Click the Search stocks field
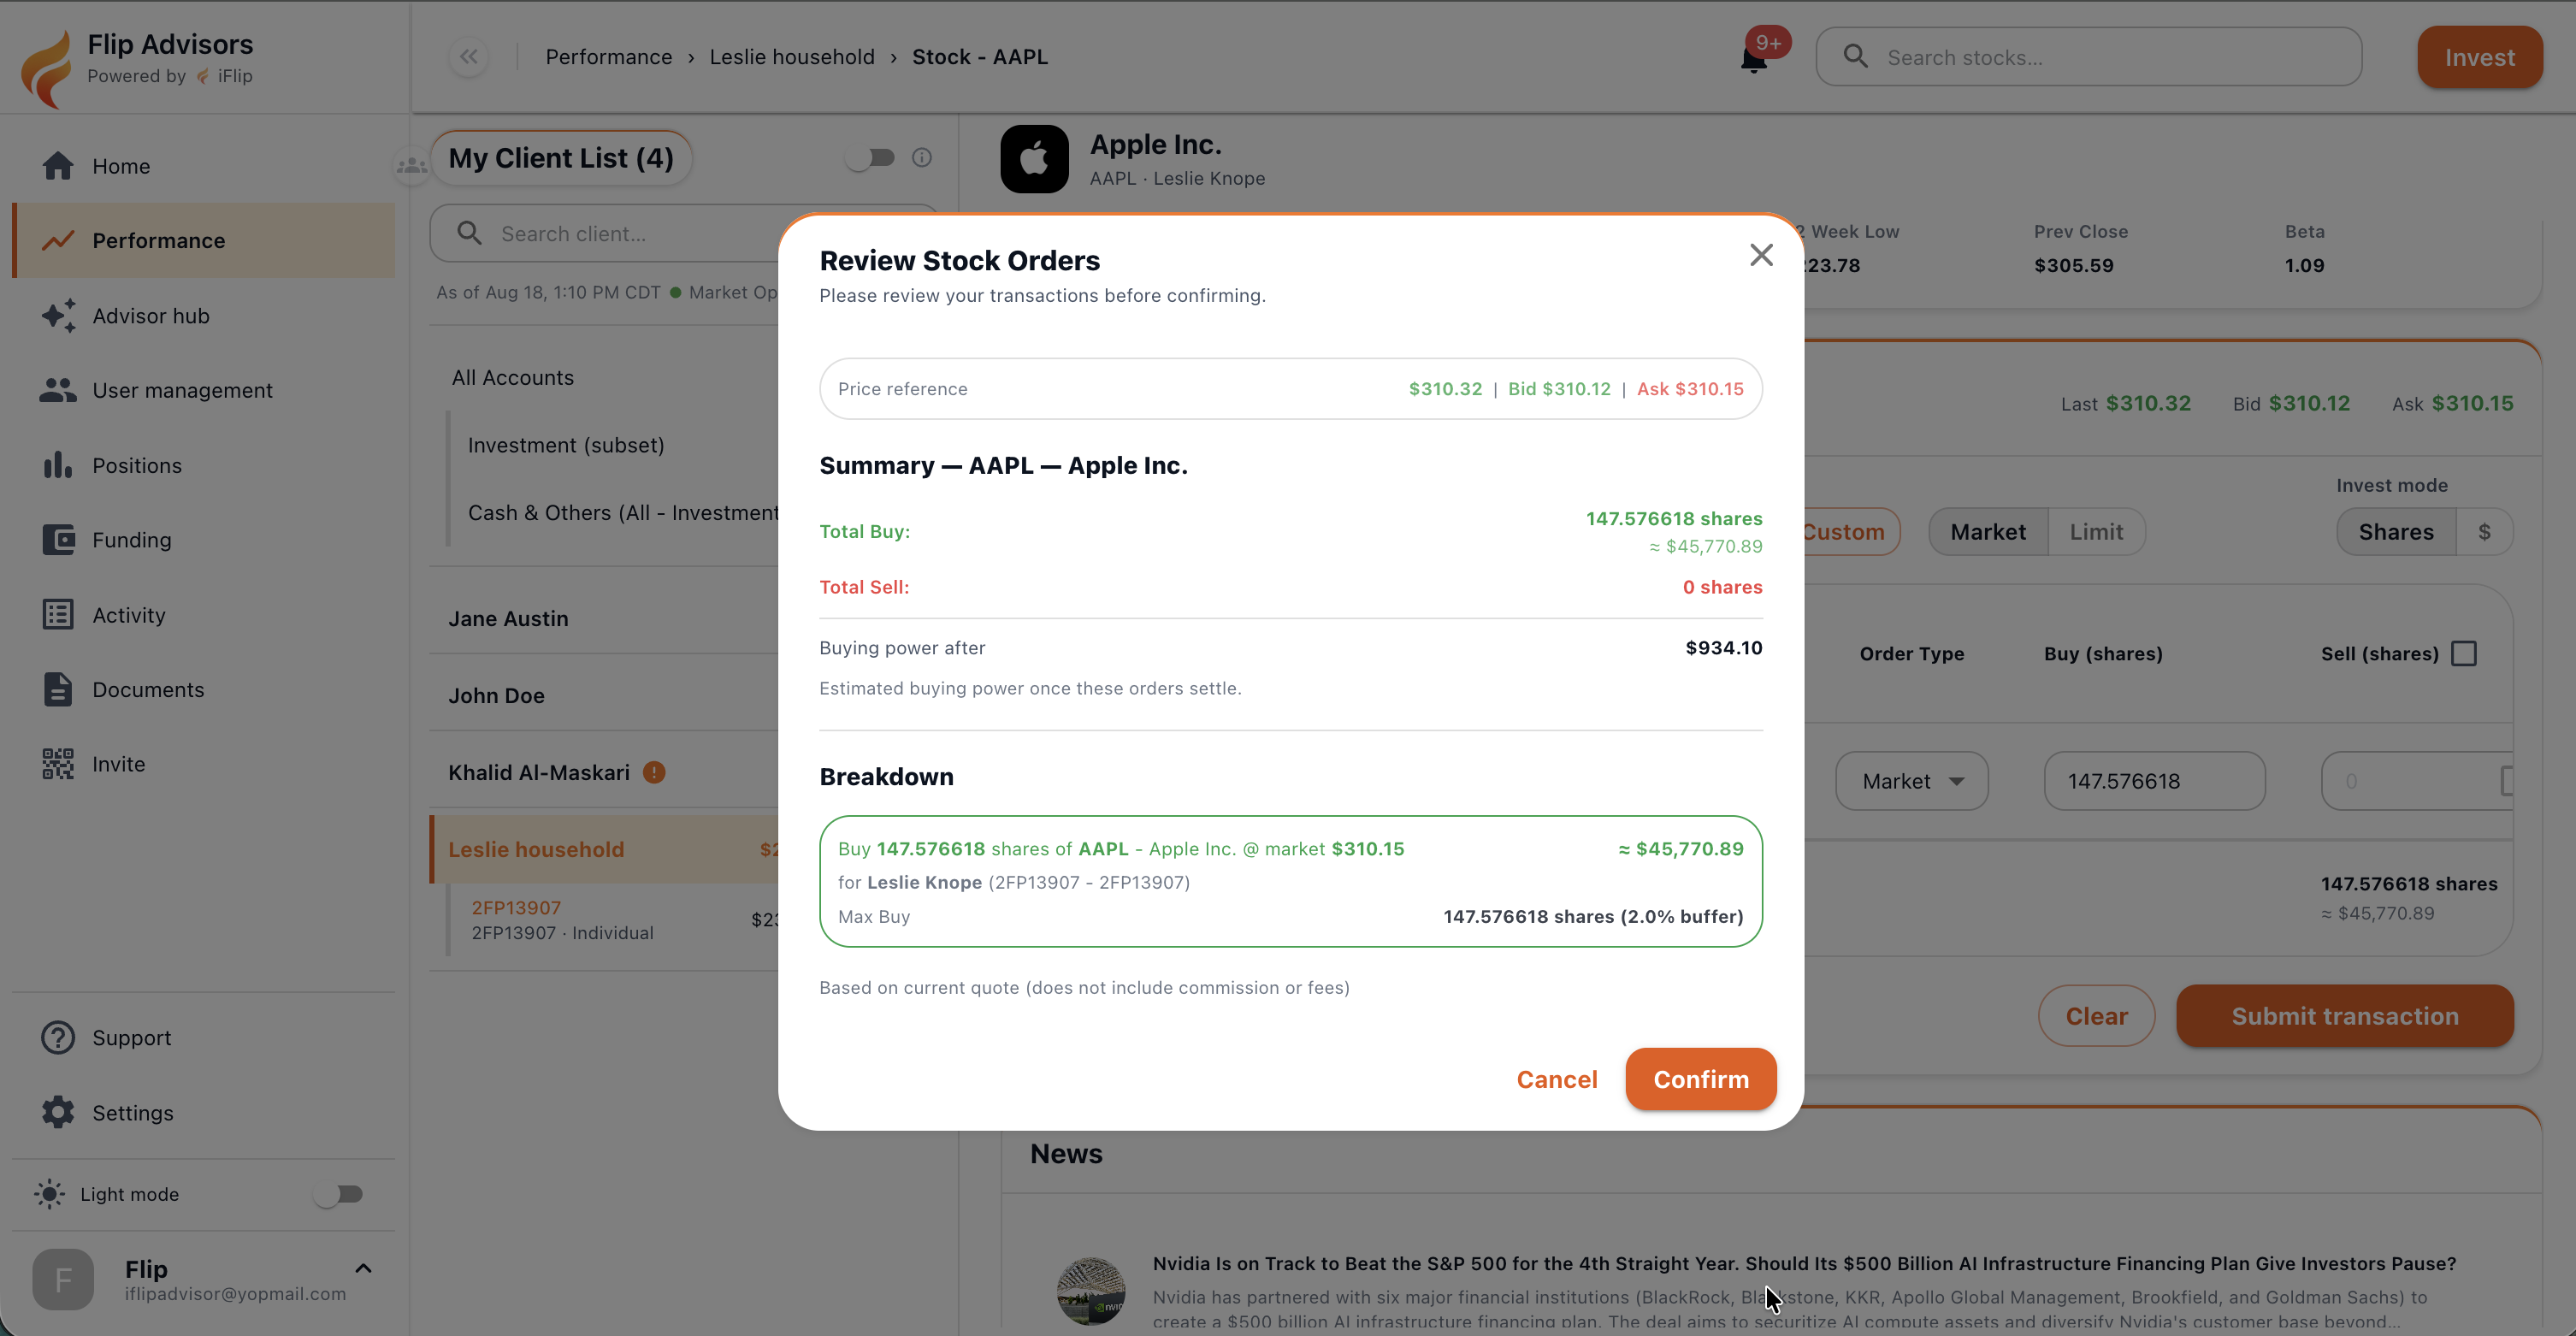The width and height of the screenshot is (2576, 1336). click(x=2089, y=57)
